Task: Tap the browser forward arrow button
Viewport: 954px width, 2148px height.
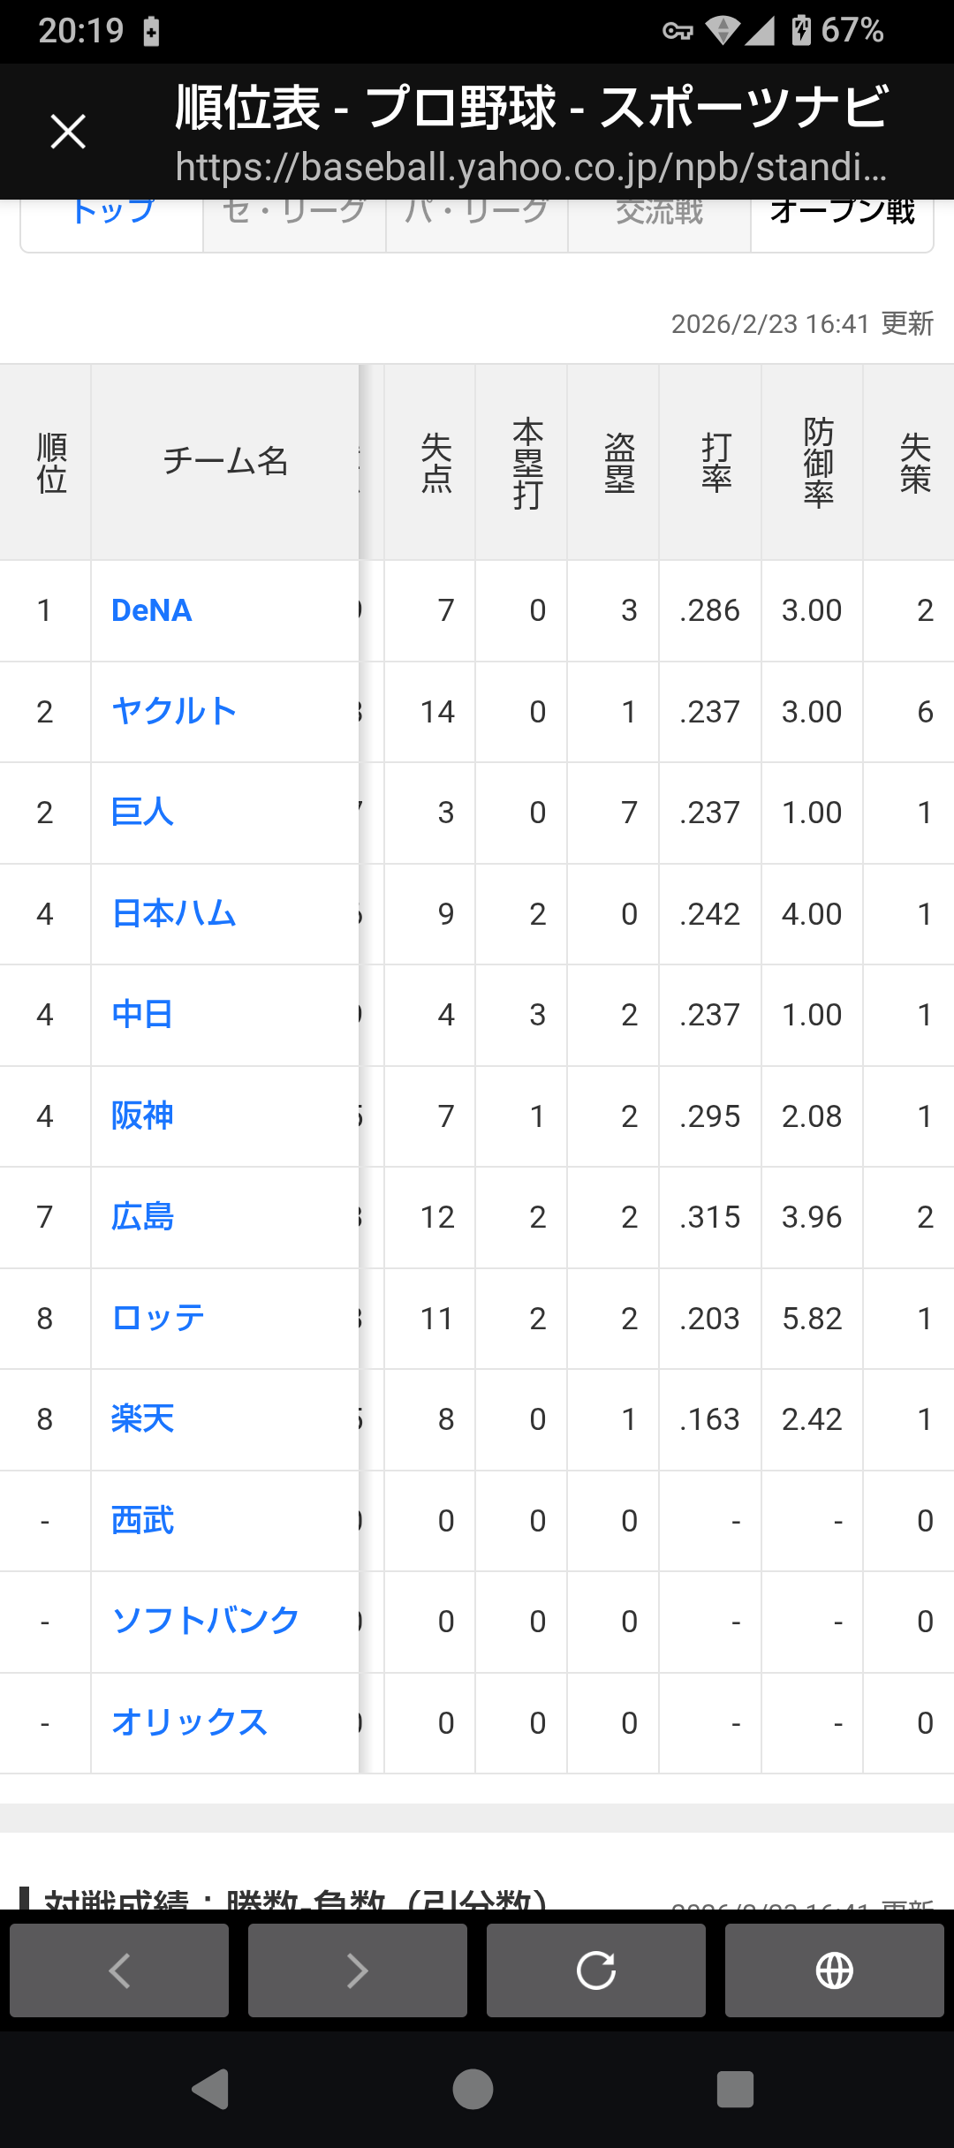Action: click(358, 1970)
